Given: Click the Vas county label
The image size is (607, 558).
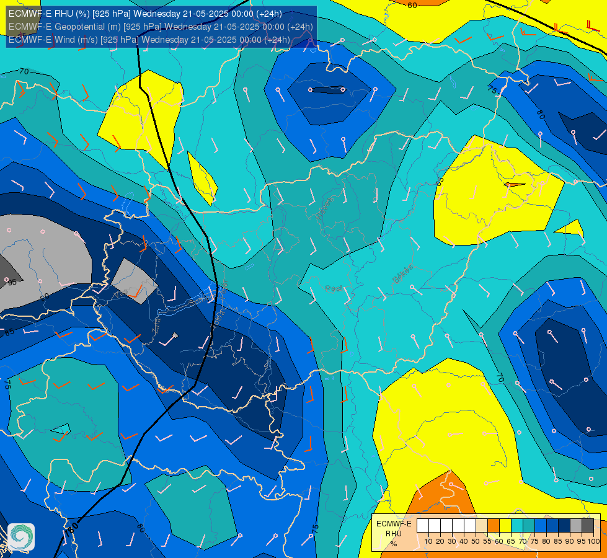Looking at the screenshot, I should 120,294.
